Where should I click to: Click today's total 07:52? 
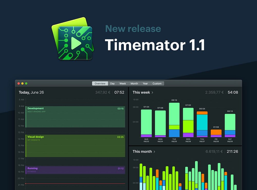119,92
